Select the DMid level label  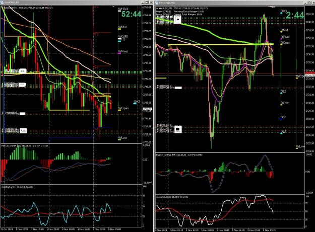coord(284,30)
